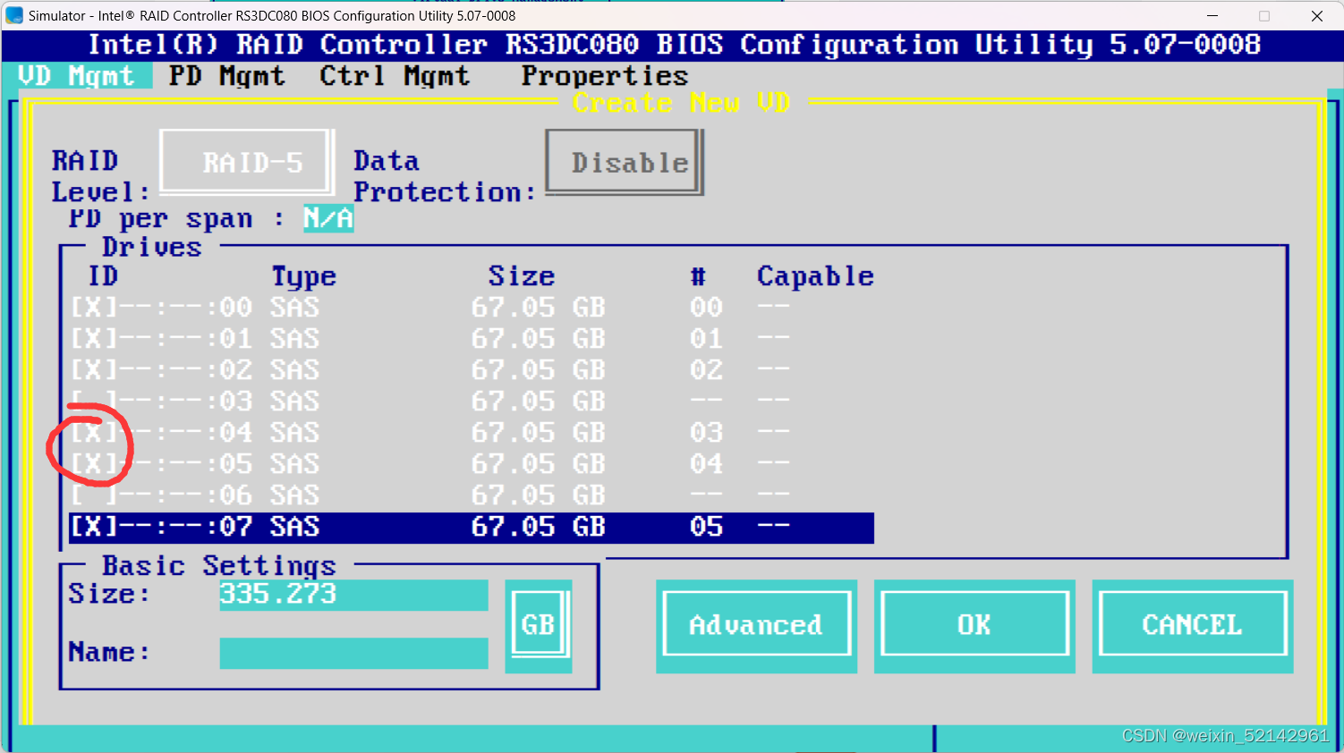
Task: Click the 67.05 GB size of drive 02
Action: tap(539, 370)
